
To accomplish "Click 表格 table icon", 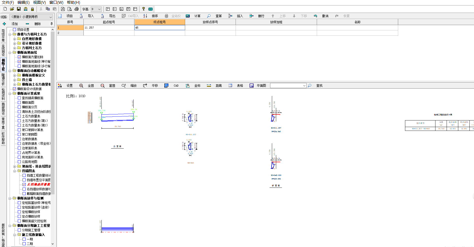I will click(x=230, y=86).
